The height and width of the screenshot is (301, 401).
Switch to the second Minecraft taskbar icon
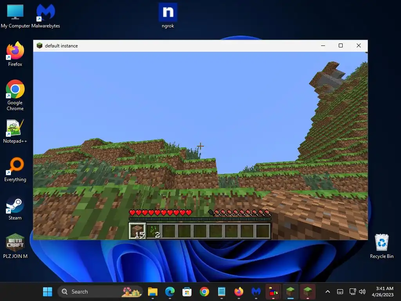tap(307, 292)
